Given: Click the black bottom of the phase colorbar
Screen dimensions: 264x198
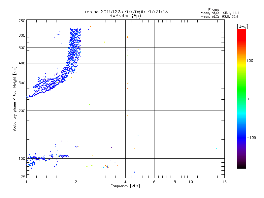Looking at the screenshot, I should pyautogui.click(x=242, y=166).
